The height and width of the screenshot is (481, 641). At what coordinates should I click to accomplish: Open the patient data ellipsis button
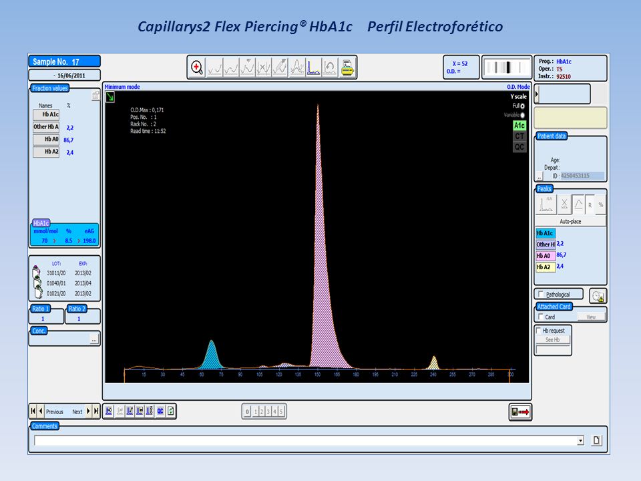pos(540,176)
